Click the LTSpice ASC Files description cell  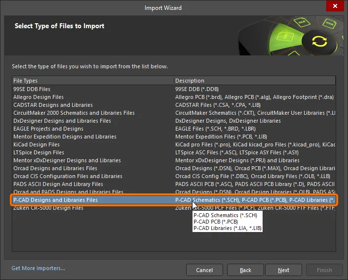[237, 152]
